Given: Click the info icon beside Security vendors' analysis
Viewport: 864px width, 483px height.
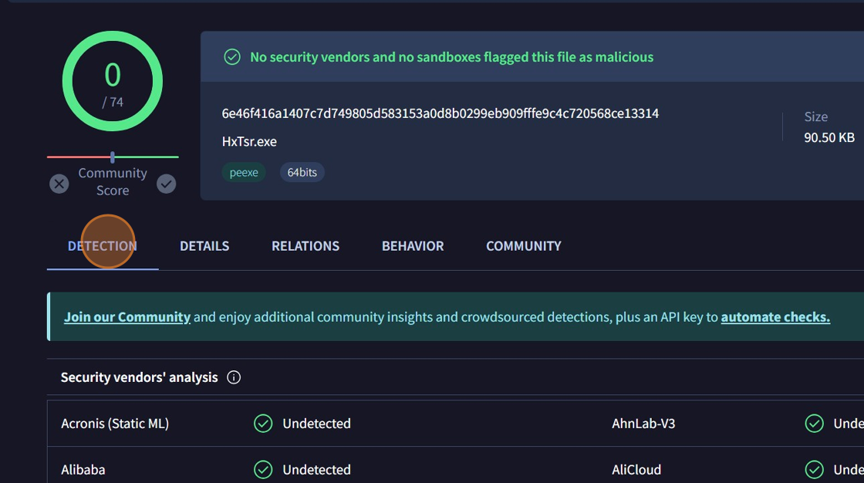Looking at the screenshot, I should pos(234,377).
